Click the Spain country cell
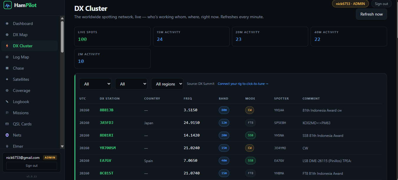 (148, 161)
